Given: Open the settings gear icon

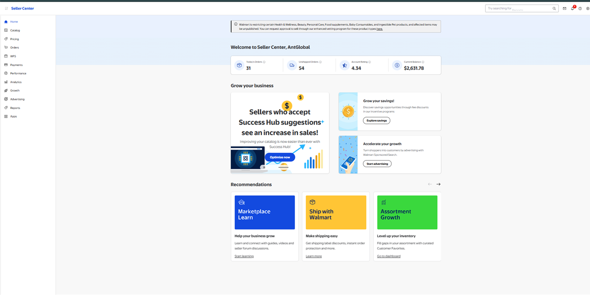Looking at the screenshot, I should click(588, 8).
